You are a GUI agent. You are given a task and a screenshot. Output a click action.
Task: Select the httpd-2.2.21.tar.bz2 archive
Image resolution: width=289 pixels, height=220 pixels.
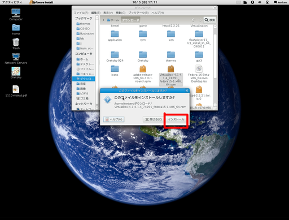point(199,93)
